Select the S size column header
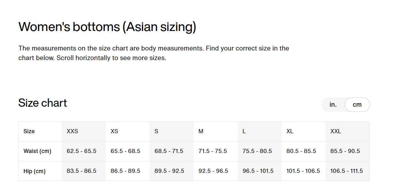The height and width of the screenshot is (192, 415). tap(157, 131)
